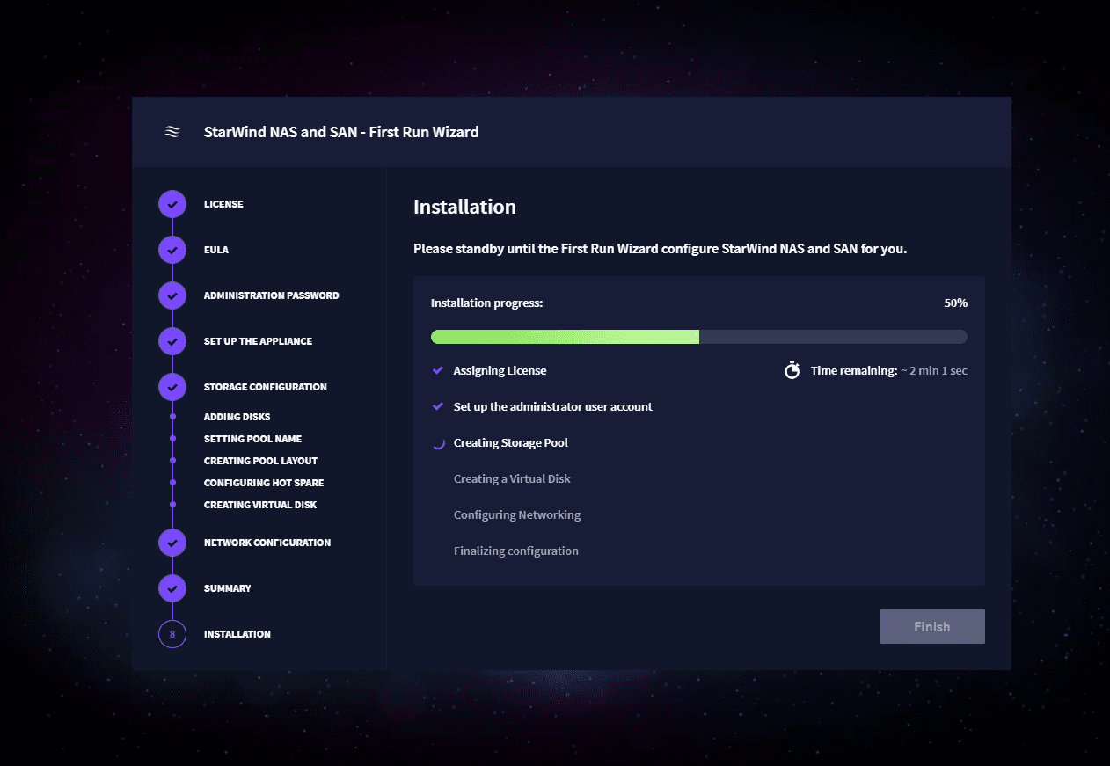Click the Creating Pool Layout sub-step dot
The image size is (1110, 766).
pos(172,461)
